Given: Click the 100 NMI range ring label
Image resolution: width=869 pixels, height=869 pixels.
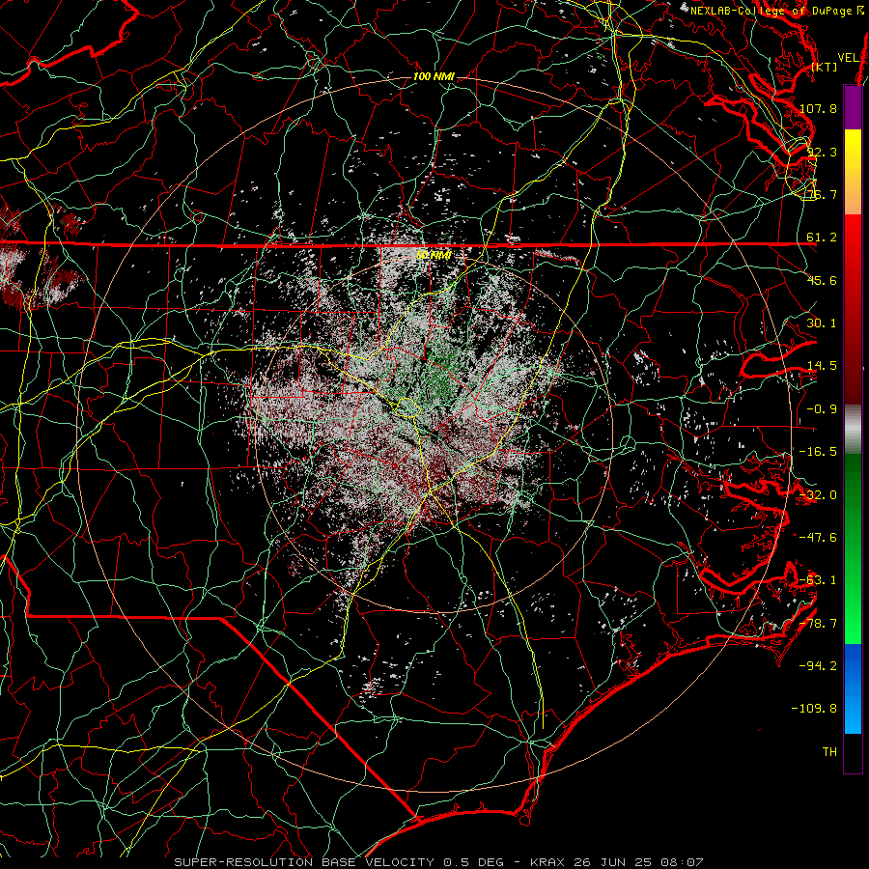Looking at the screenshot, I should 434,76.
